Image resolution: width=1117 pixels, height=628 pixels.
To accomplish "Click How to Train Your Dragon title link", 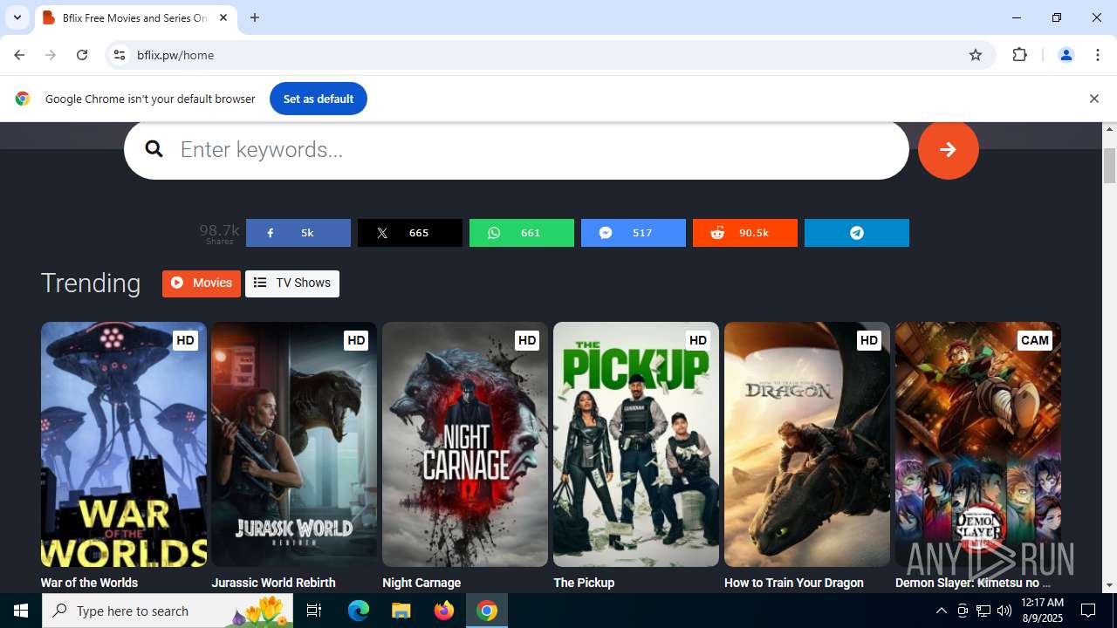I will pos(794,583).
